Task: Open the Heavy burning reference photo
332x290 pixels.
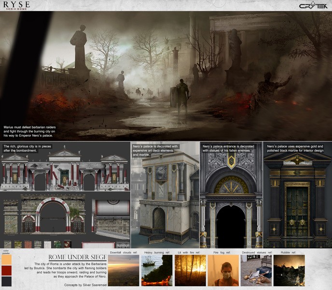Action: tap(157, 271)
